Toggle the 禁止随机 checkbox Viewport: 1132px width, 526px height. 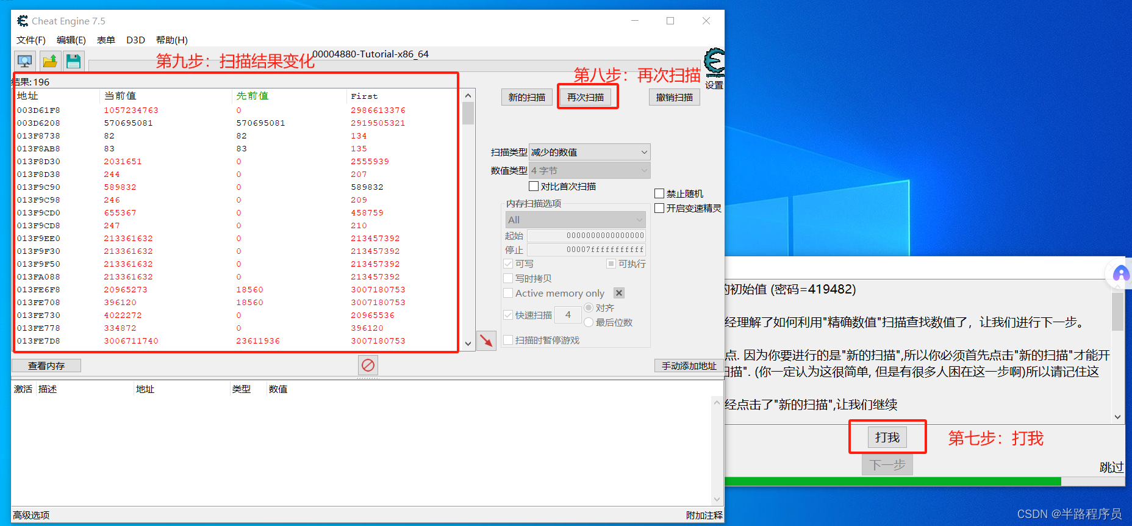point(659,193)
